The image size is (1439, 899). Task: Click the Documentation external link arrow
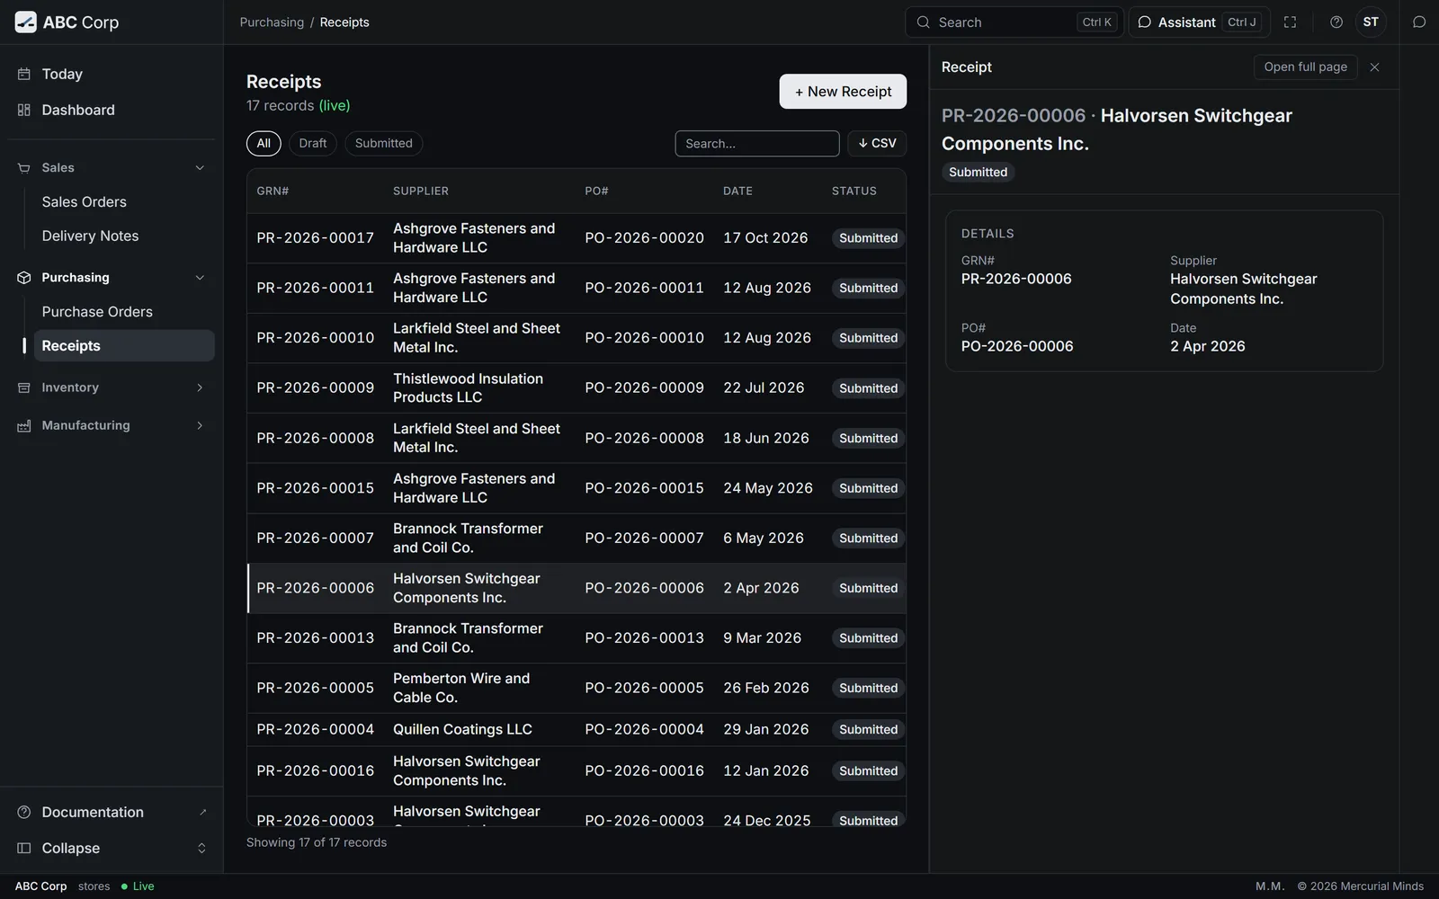[202, 812]
